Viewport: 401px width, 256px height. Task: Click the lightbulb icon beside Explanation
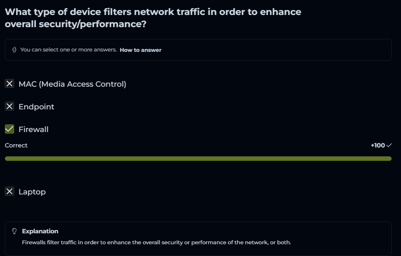click(15, 231)
